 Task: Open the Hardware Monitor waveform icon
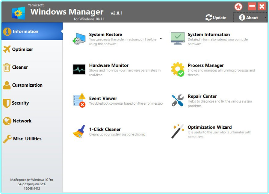pyautogui.click(x=79, y=70)
